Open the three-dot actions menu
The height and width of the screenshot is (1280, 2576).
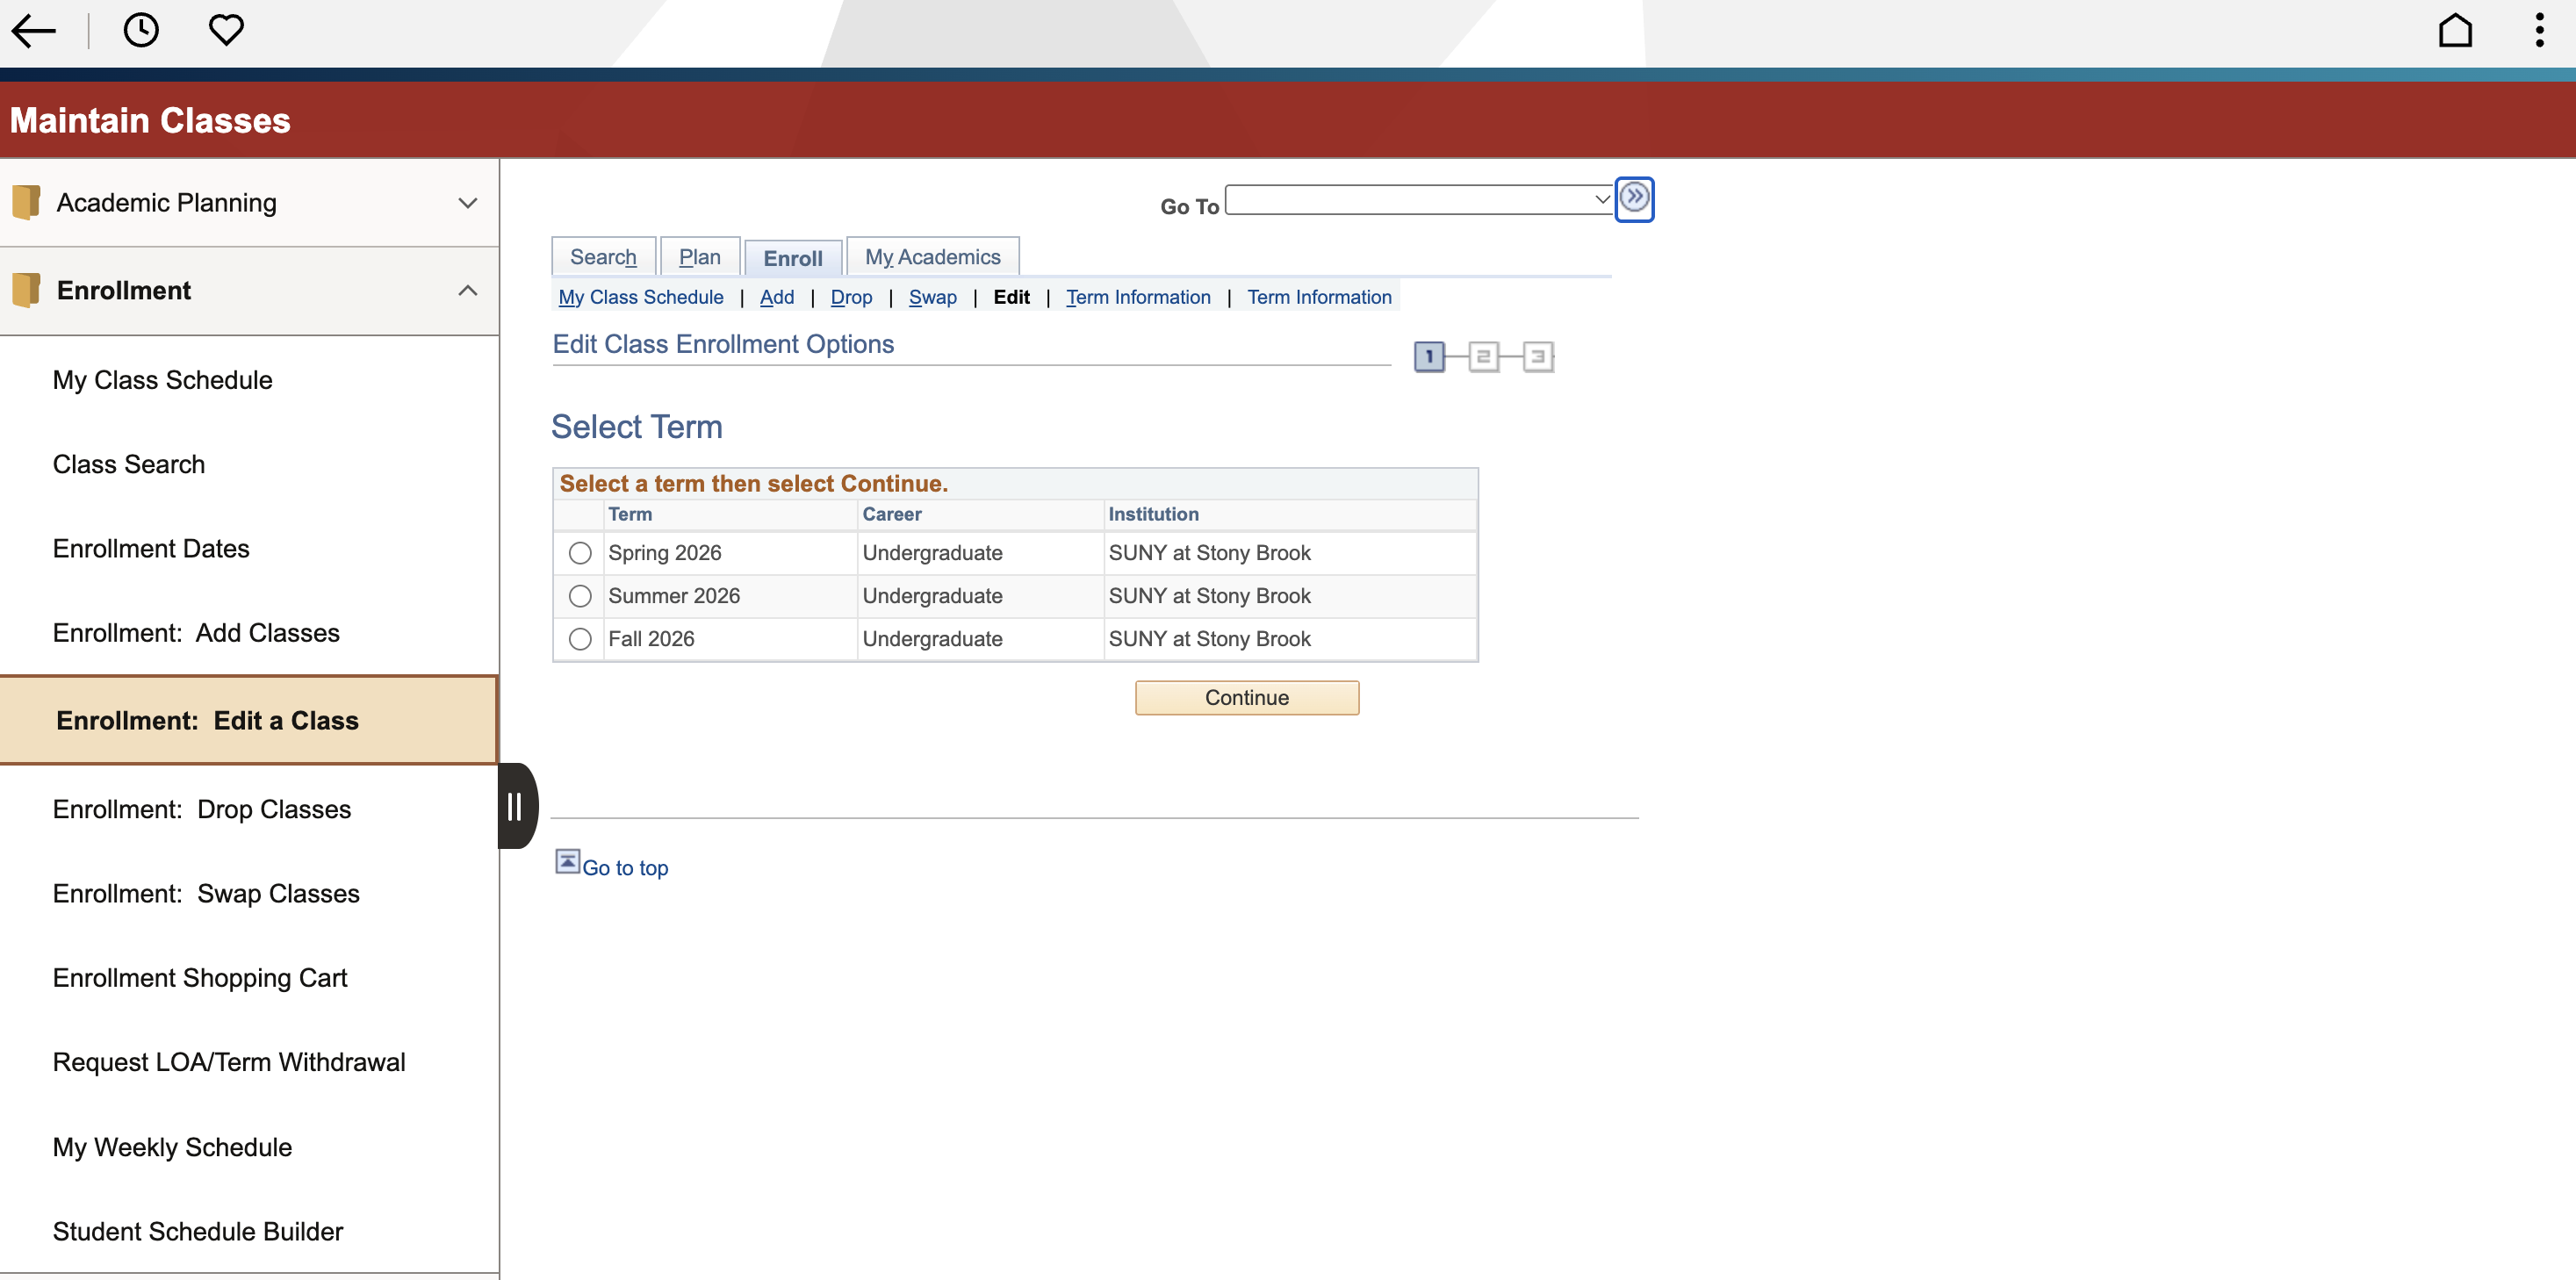pyautogui.click(x=2539, y=31)
